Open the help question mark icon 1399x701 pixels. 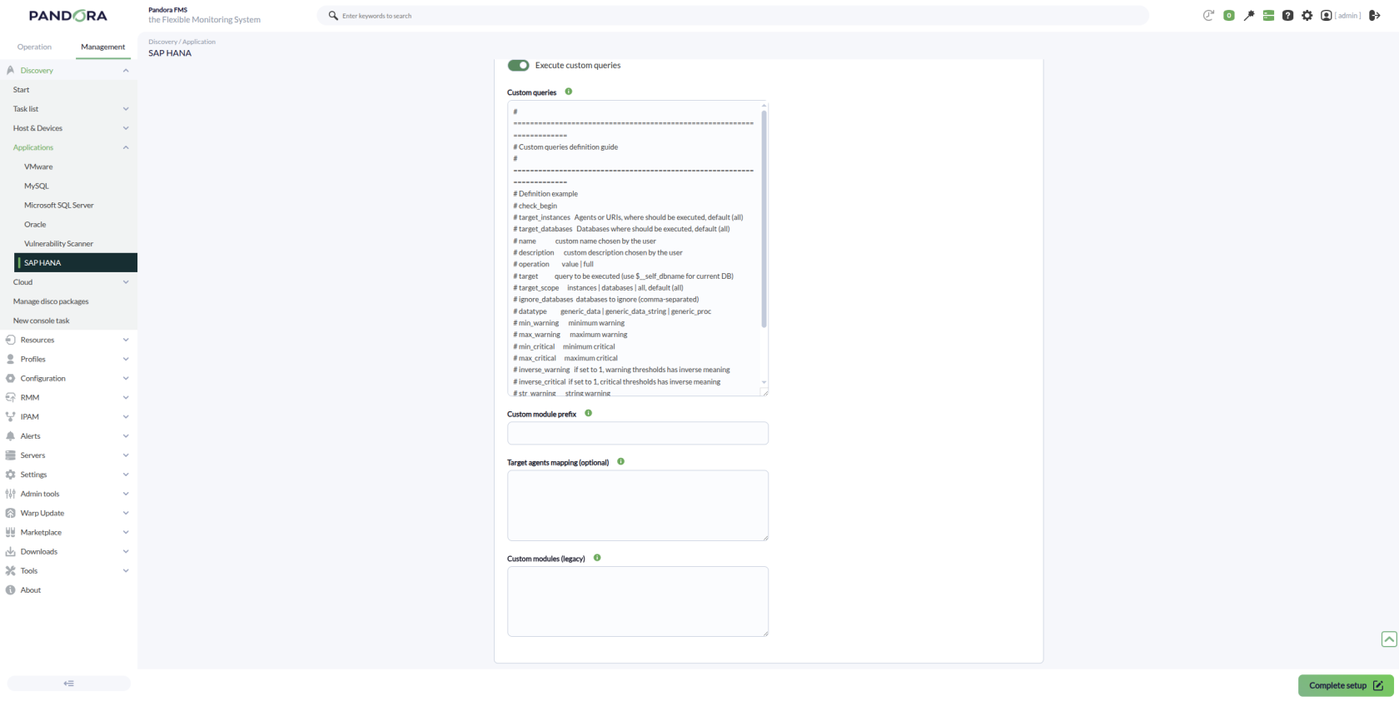coord(1287,16)
